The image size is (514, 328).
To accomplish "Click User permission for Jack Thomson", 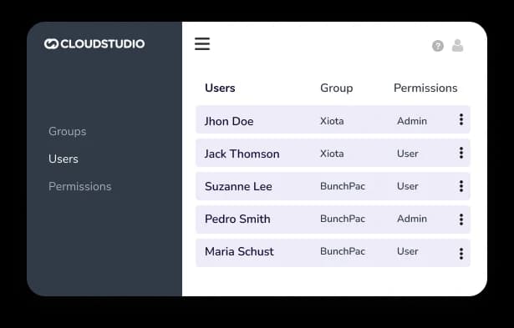I will (408, 154).
